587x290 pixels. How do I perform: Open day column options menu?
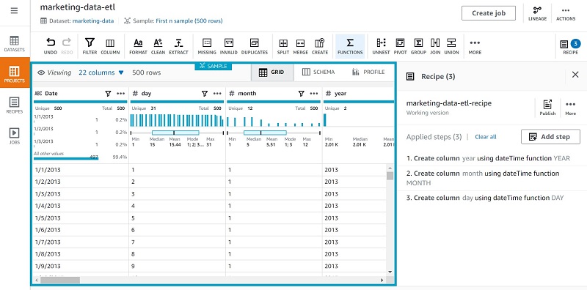click(217, 94)
